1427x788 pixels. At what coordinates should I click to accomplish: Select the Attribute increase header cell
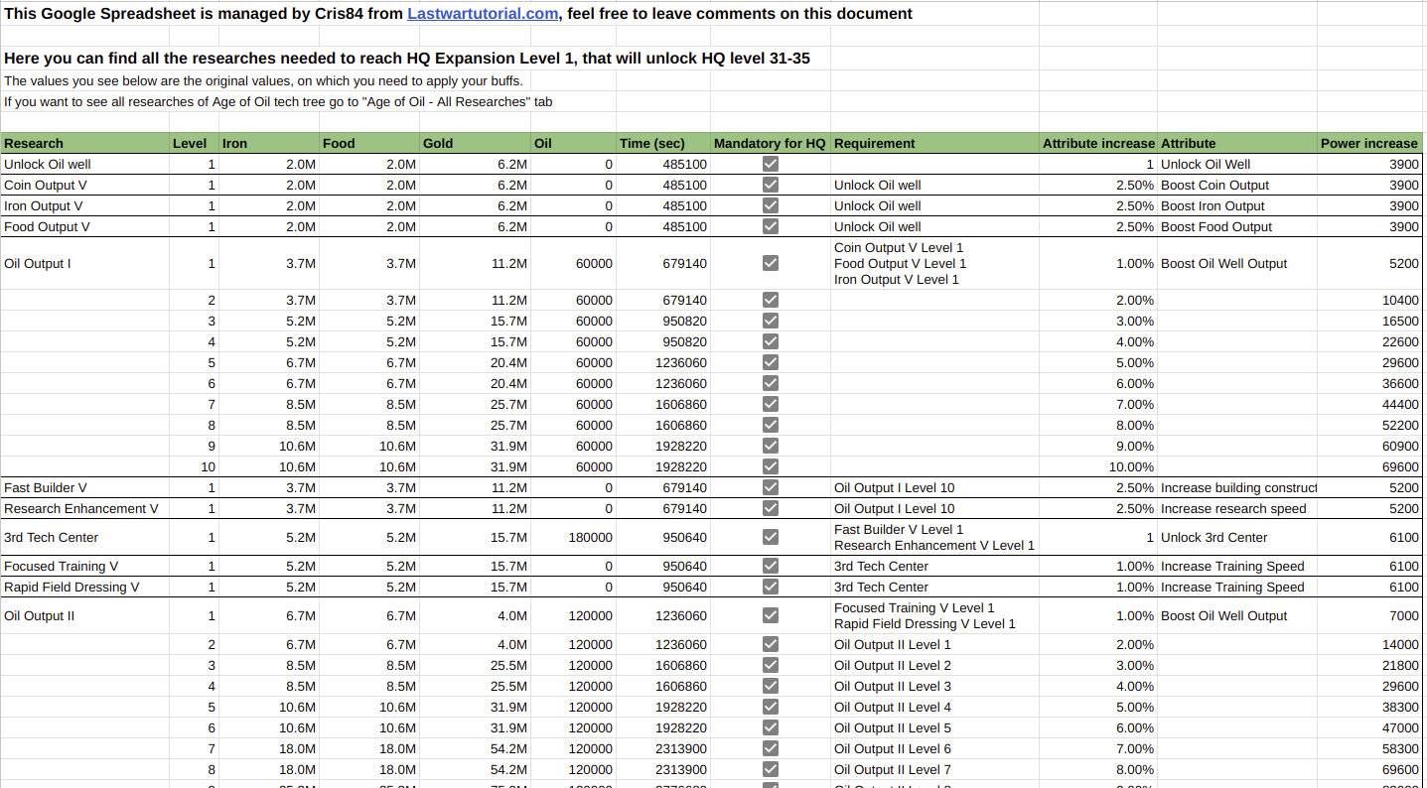pos(1098,143)
